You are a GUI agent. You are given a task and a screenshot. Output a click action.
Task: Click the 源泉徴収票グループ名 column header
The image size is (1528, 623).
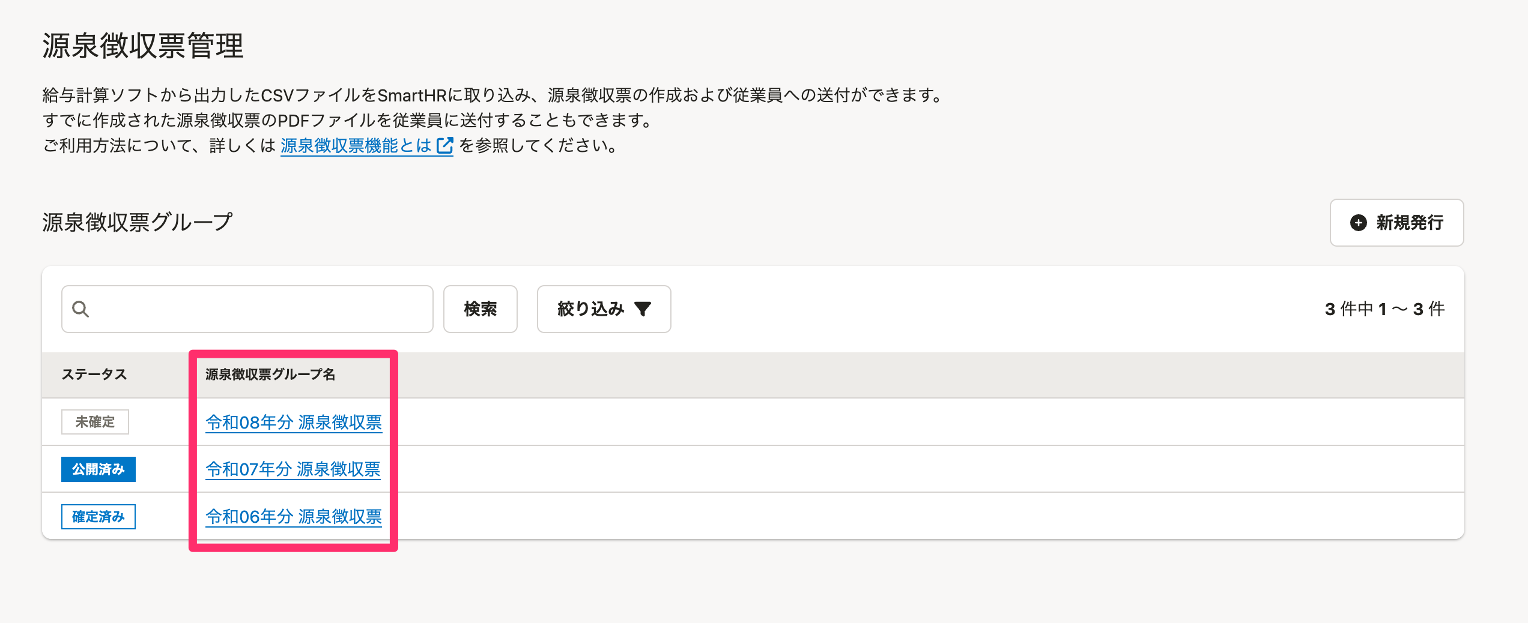click(270, 375)
